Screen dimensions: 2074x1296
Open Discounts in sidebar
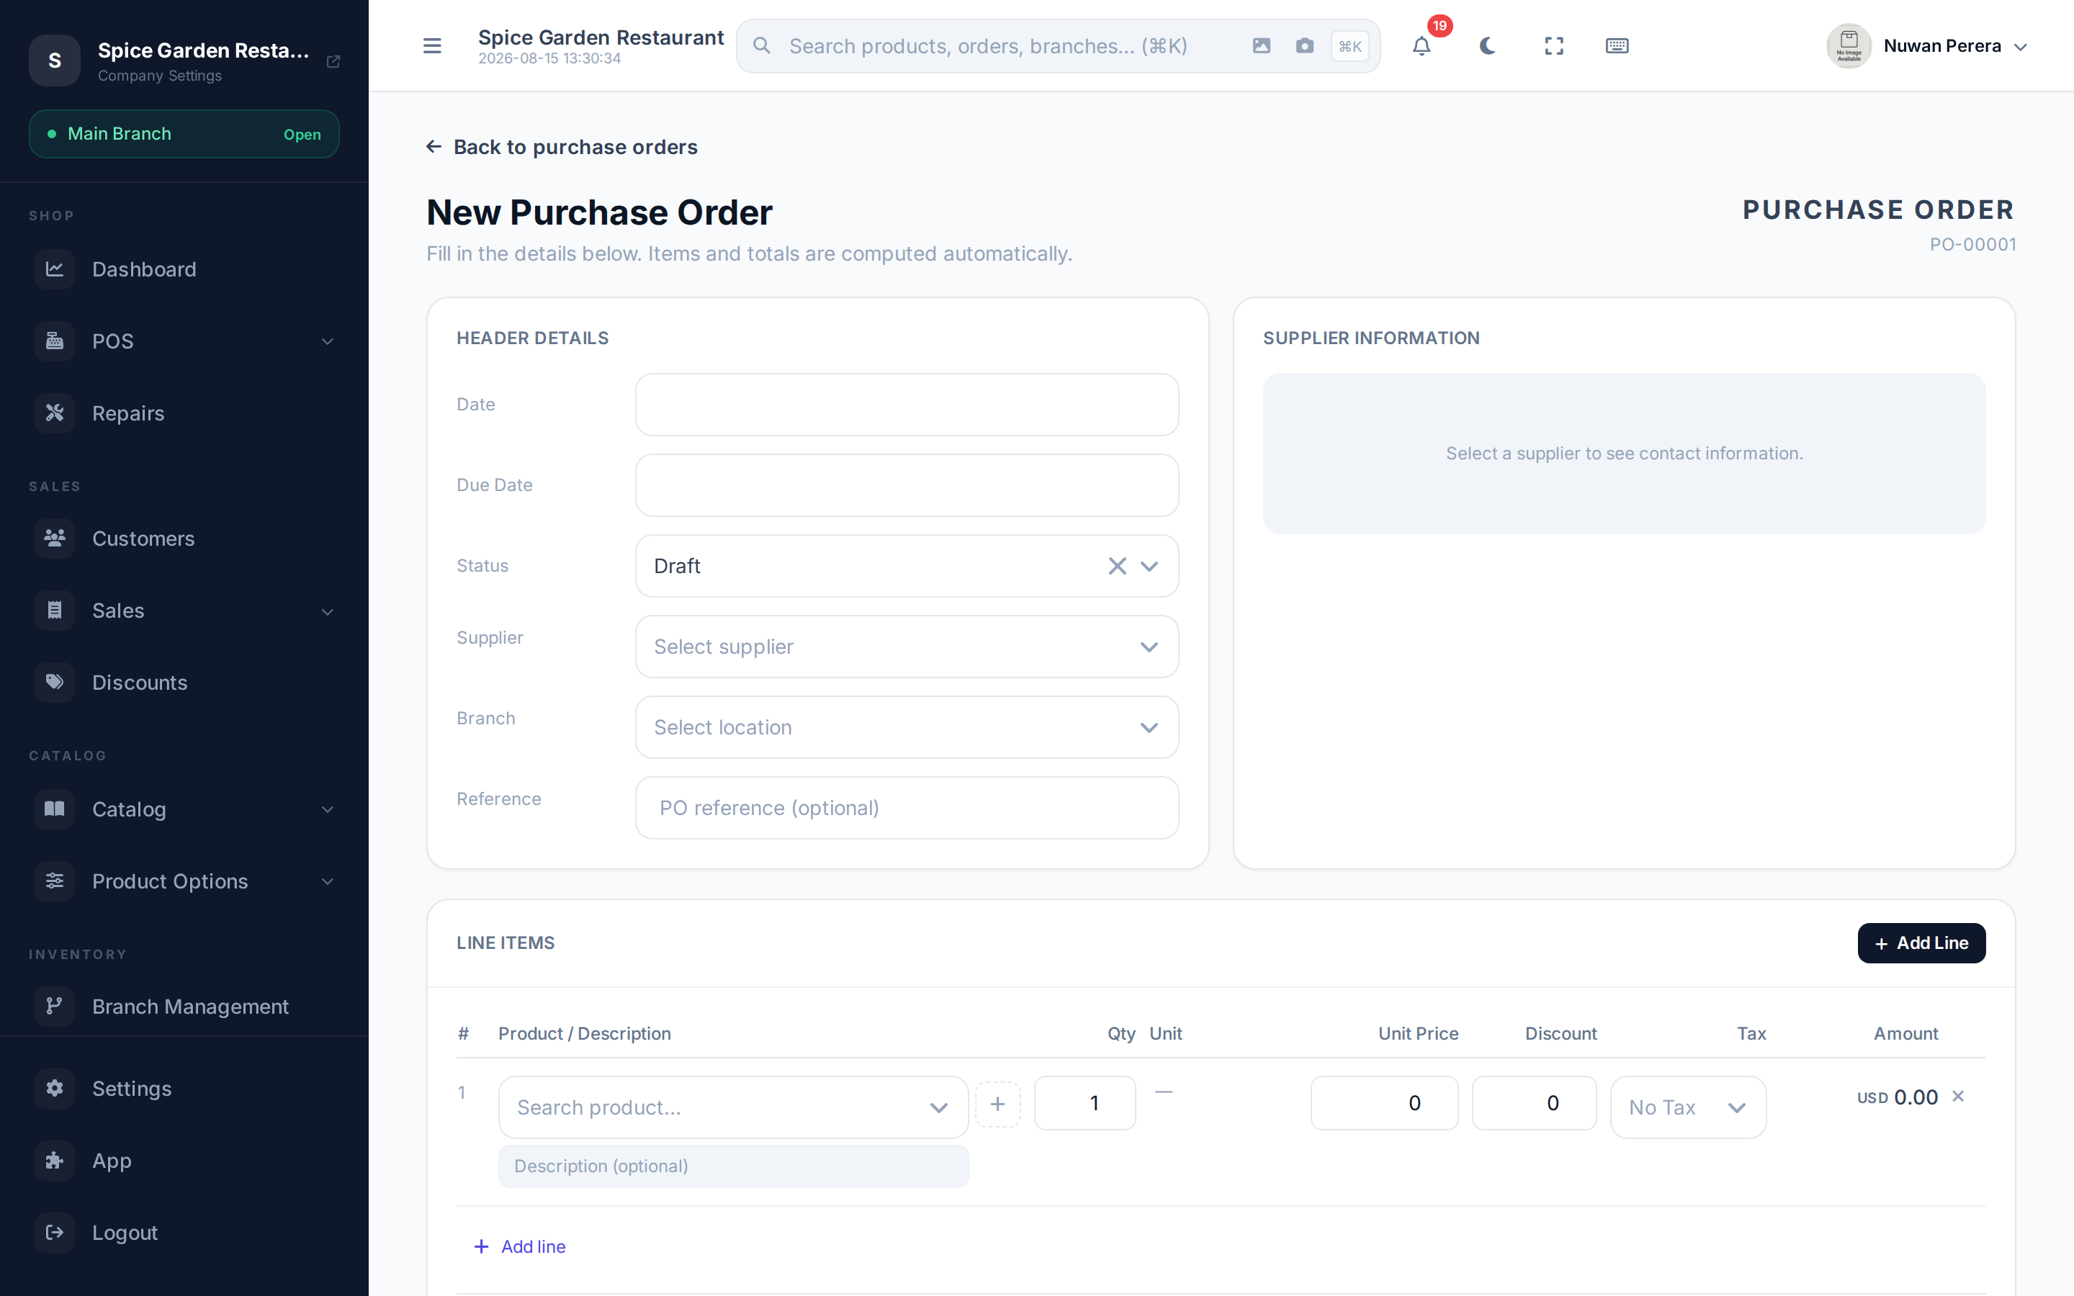(x=184, y=683)
